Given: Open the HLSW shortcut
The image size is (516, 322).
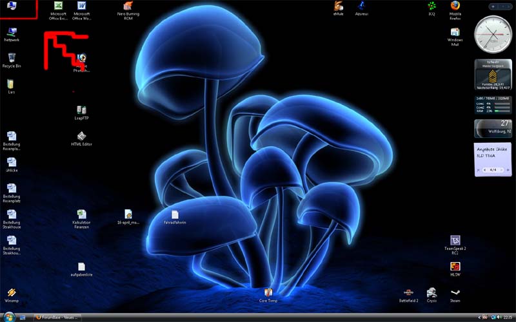Looking at the screenshot, I should click(455, 269).
